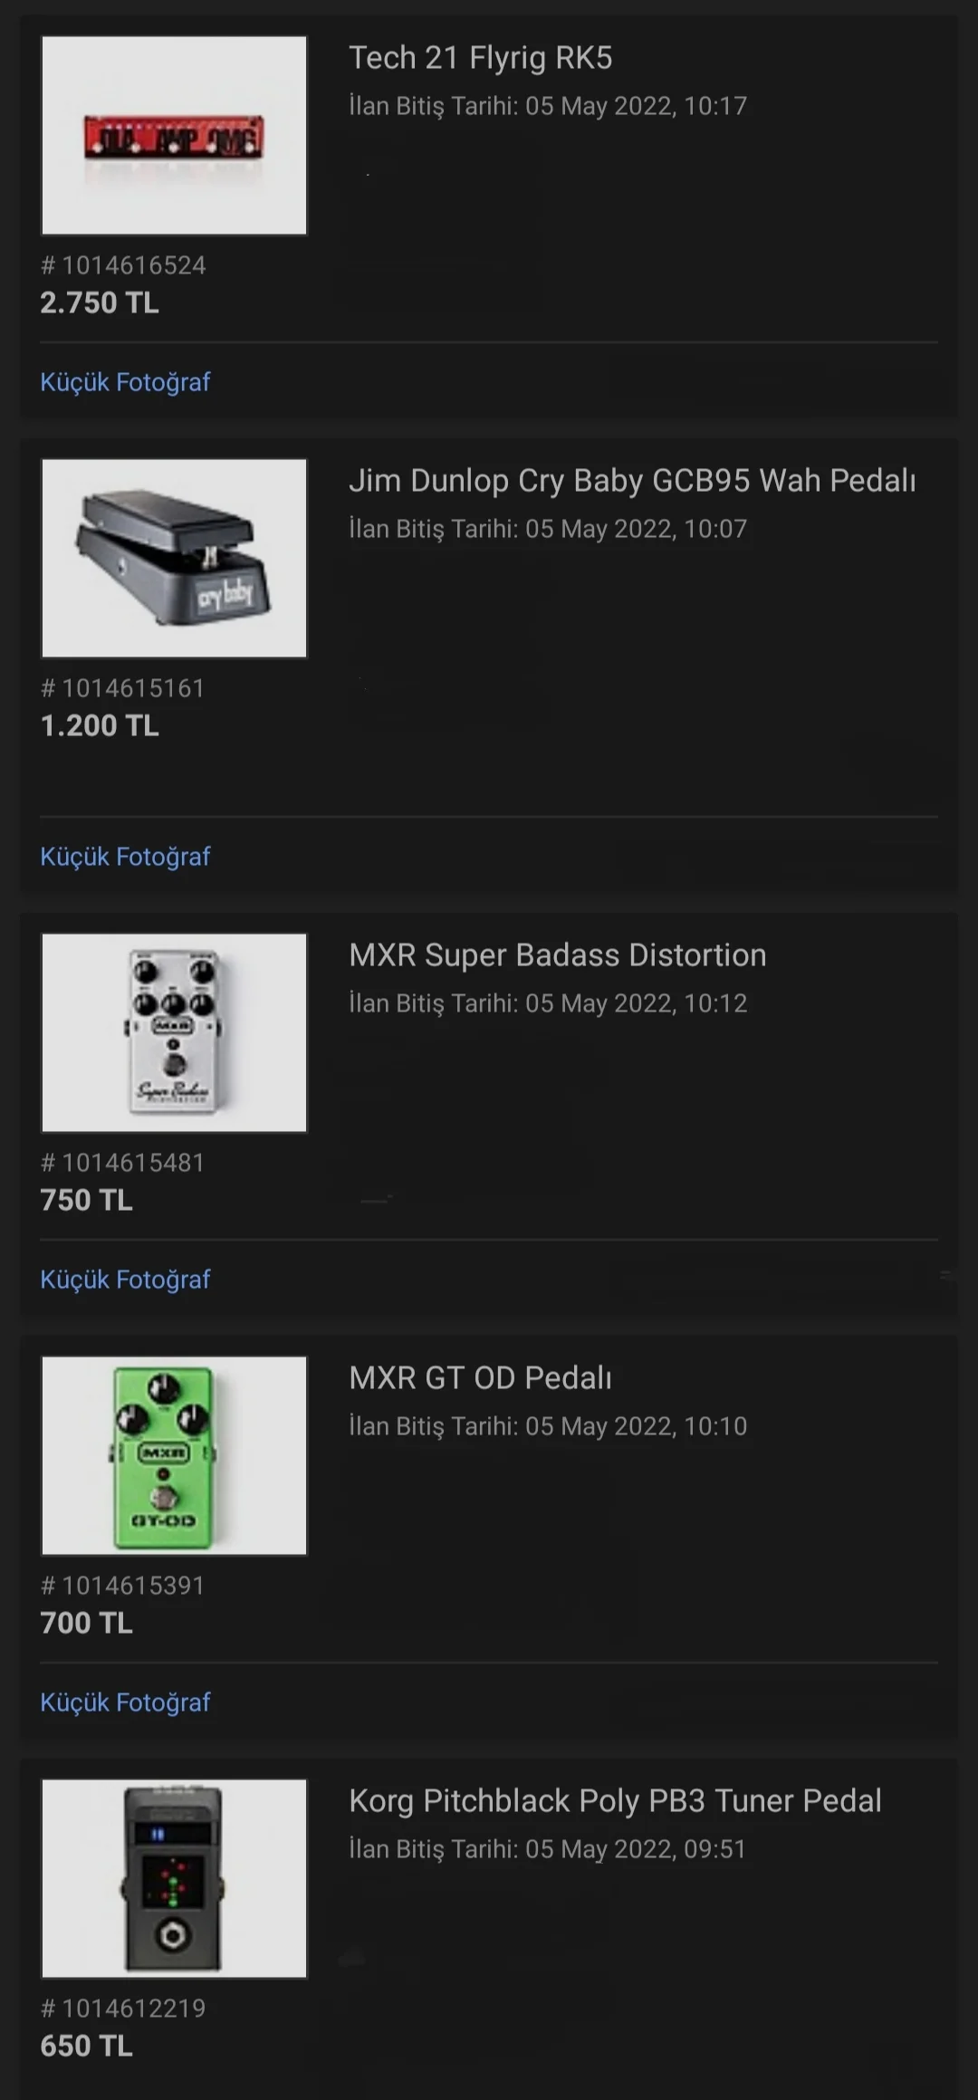
Task: Click the MXR Super Badass Distortion title
Action: click(x=557, y=955)
